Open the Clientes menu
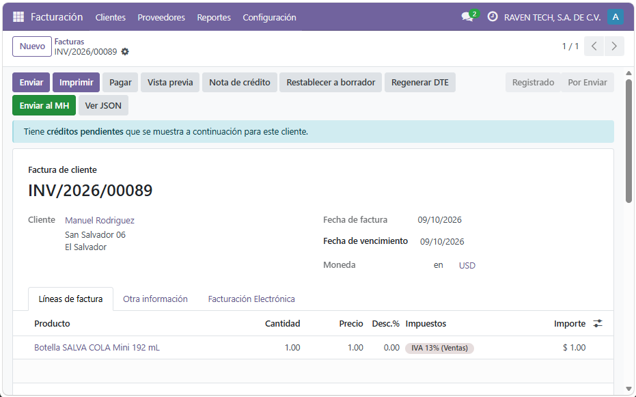The width and height of the screenshot is (636, 397). pos(111,18)
